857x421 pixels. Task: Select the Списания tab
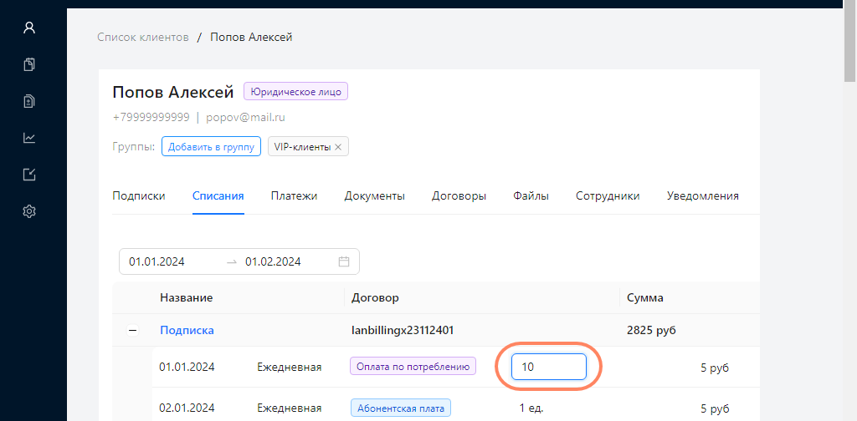(x=218, y=196)
